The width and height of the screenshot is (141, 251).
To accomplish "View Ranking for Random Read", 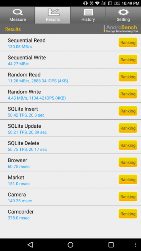I will point(128,77).
